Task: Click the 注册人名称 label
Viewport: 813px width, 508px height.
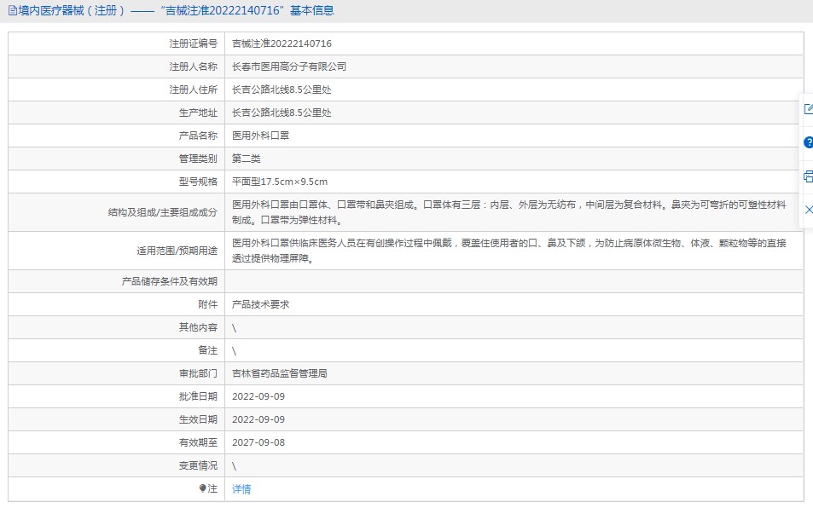Action: [194, 66]
